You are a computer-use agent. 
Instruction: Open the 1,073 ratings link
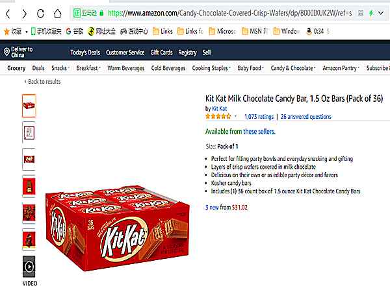coord(259,117)
